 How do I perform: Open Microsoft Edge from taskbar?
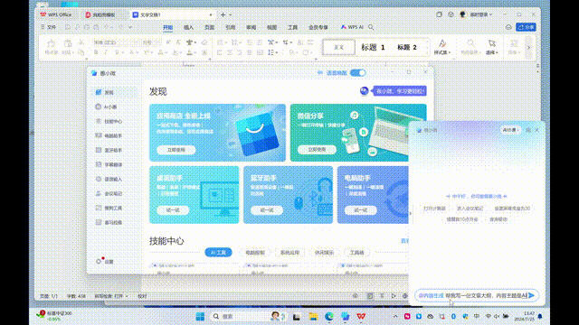tap(329, 317)
